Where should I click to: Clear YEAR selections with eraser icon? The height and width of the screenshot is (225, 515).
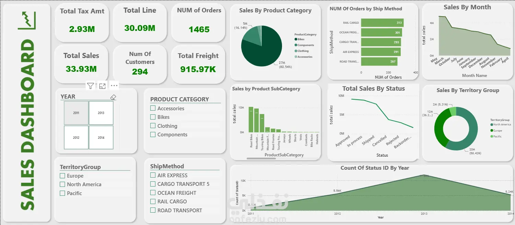click(x=113, y=97)
